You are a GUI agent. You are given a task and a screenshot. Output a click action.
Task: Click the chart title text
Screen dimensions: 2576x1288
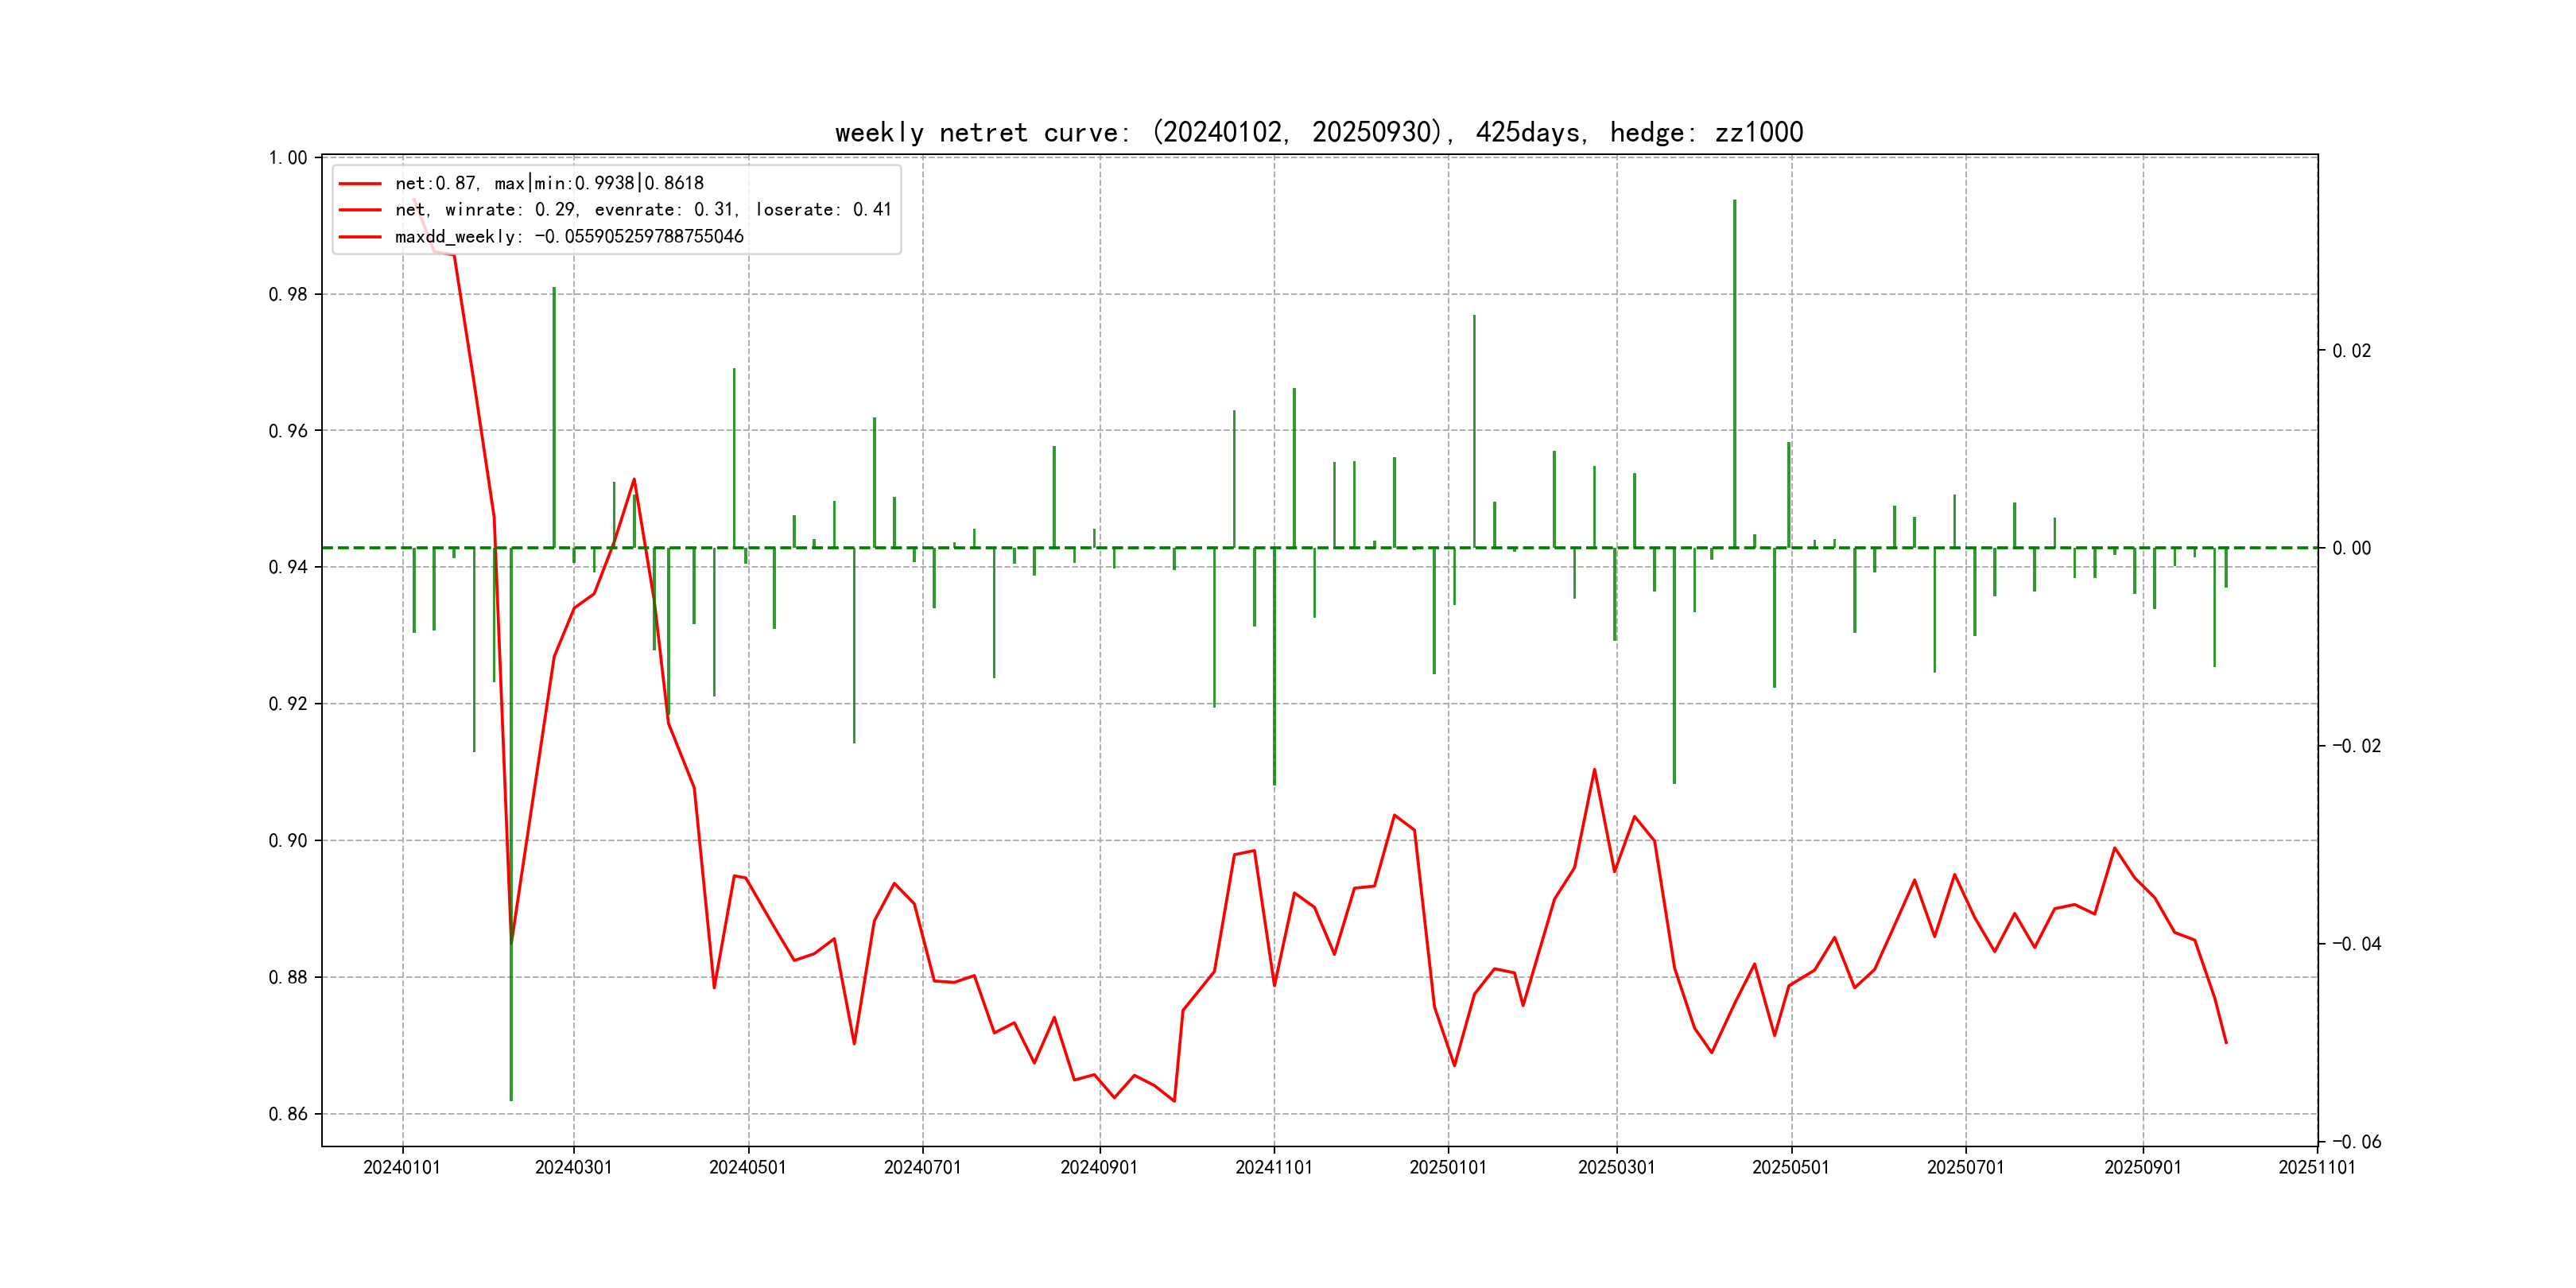(x=1318, y=132)
